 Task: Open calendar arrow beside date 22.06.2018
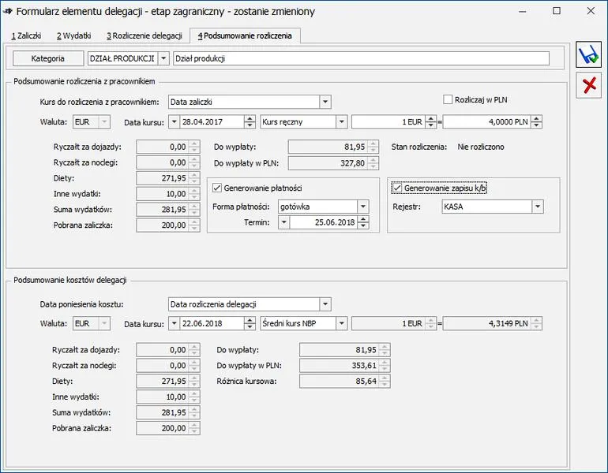tap(174, 323)
